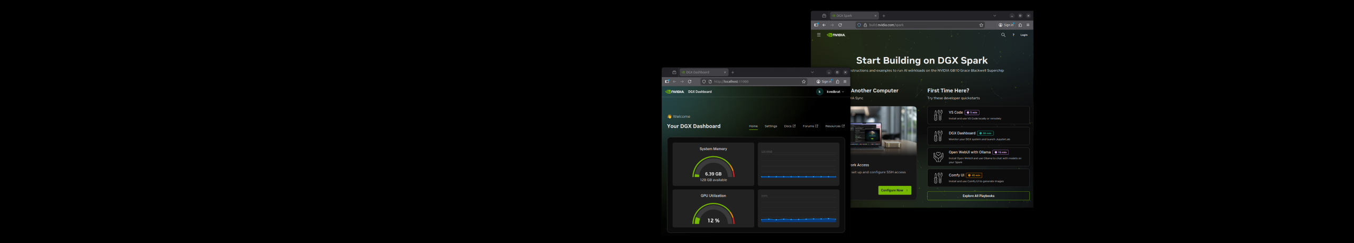Expand the kvedbrat user dropdown
This screenshot has width=1354, height=243.
click(x=836, y=91)
